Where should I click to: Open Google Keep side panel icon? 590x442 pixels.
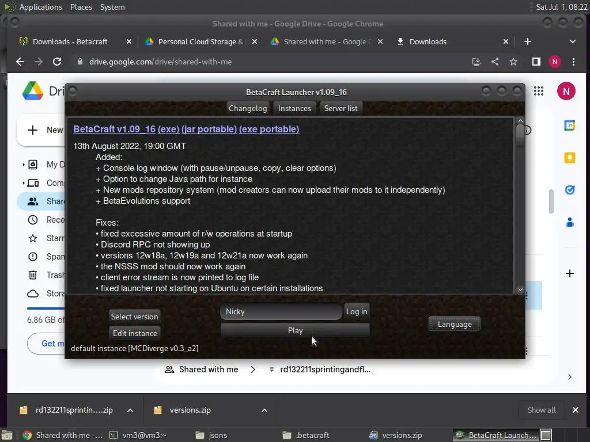(x=570, y=158)
